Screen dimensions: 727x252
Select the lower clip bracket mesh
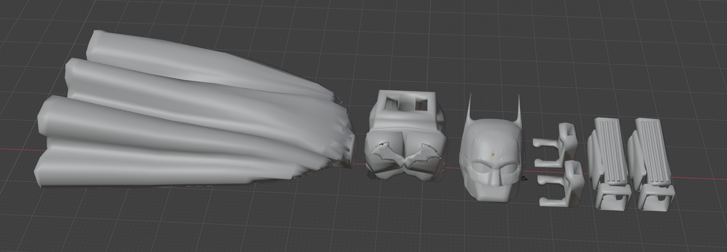click(x=562, y=184)
